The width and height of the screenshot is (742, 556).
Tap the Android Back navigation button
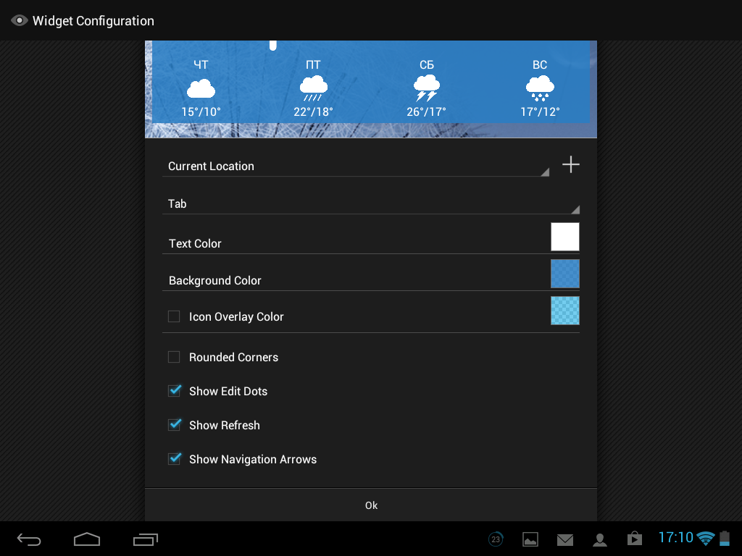point(29,539)
